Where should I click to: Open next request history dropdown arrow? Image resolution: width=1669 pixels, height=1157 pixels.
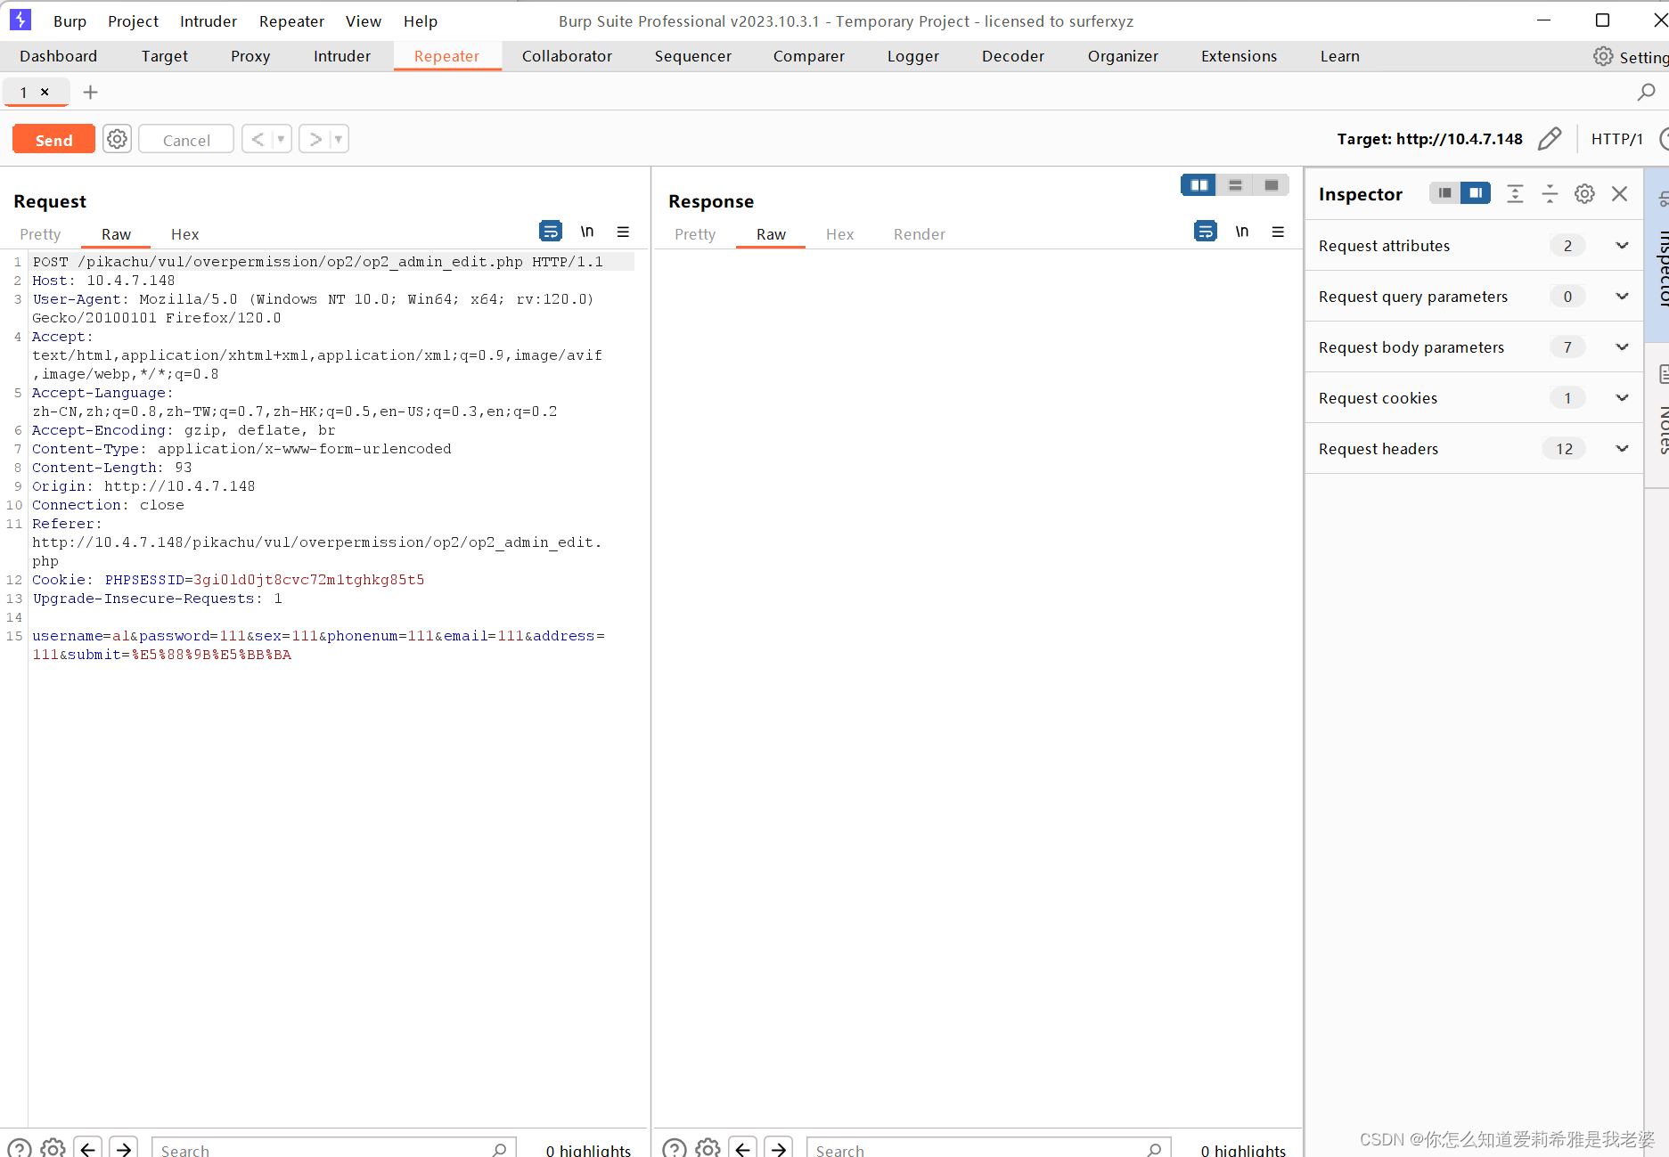click(338, 139)
